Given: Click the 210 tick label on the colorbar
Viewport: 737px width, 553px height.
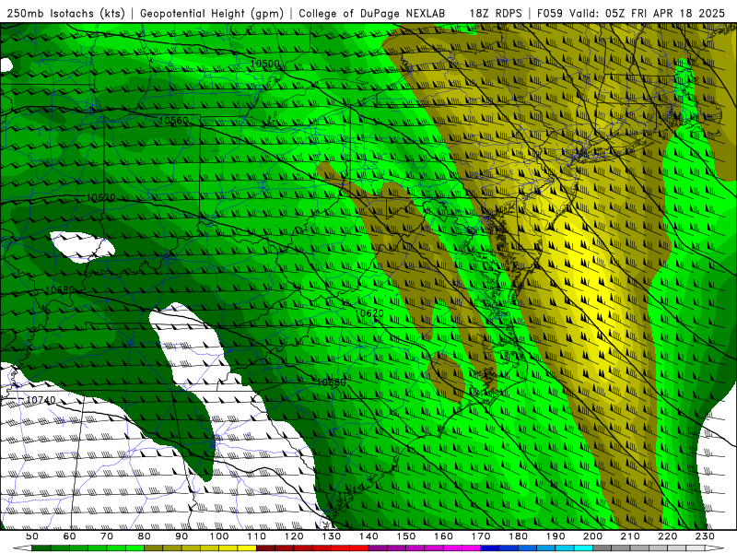Looking at the screenshot, I should click(630, 536).
